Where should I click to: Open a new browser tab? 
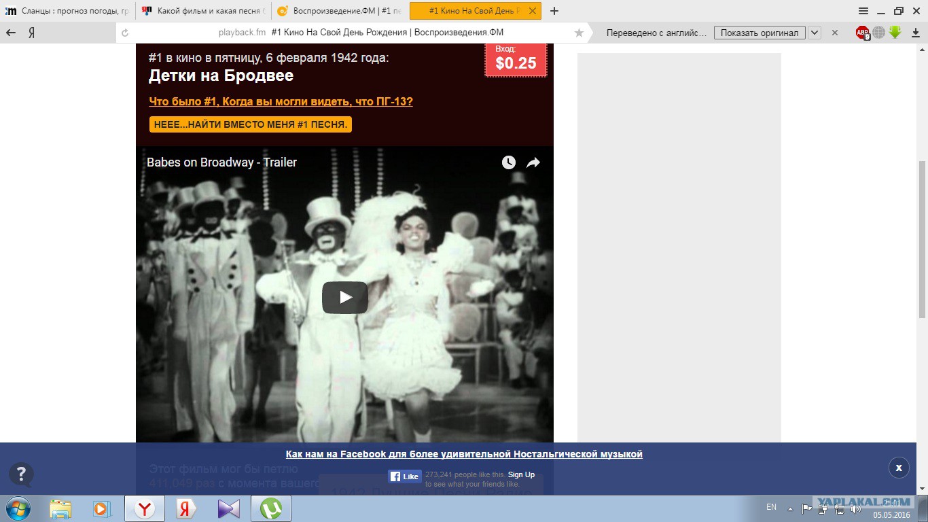coord(554,11)
